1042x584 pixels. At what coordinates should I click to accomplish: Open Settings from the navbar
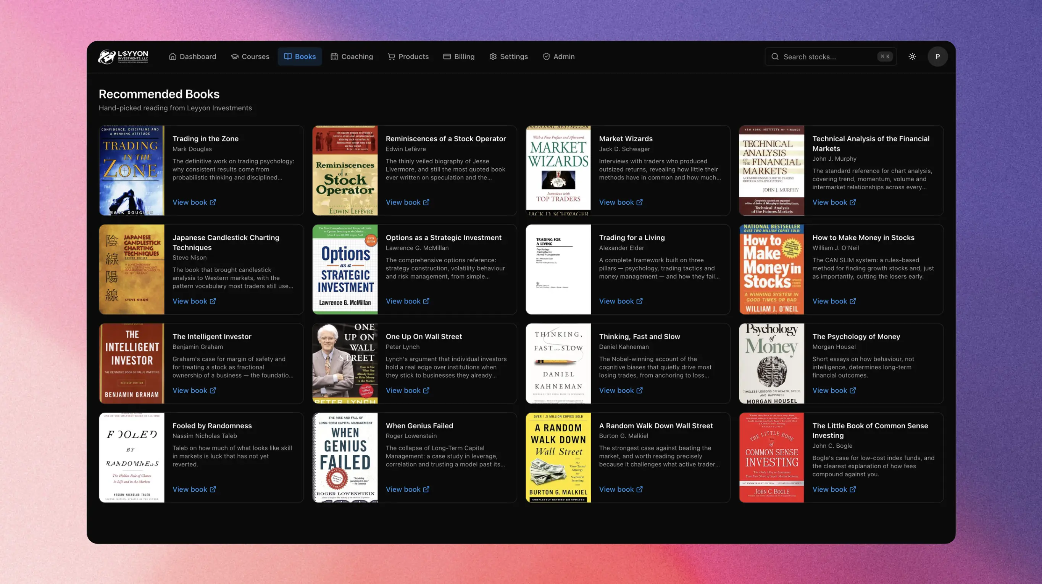pos(508,56)
